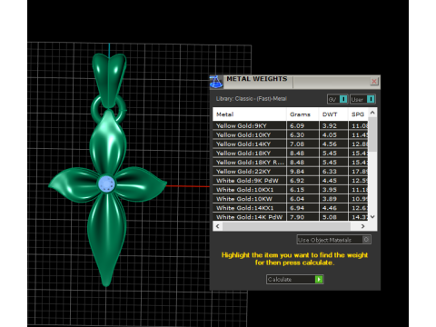This screenshot has height=327, width=436.
Task: Click the Library: Classic - (Fast)-Metal label
Action: click(x=252, y=99)
